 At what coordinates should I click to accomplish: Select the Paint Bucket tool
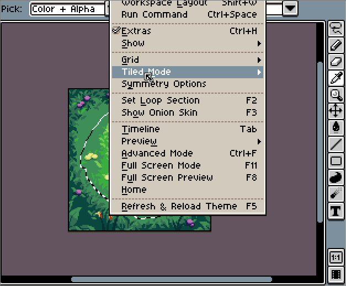336,127
